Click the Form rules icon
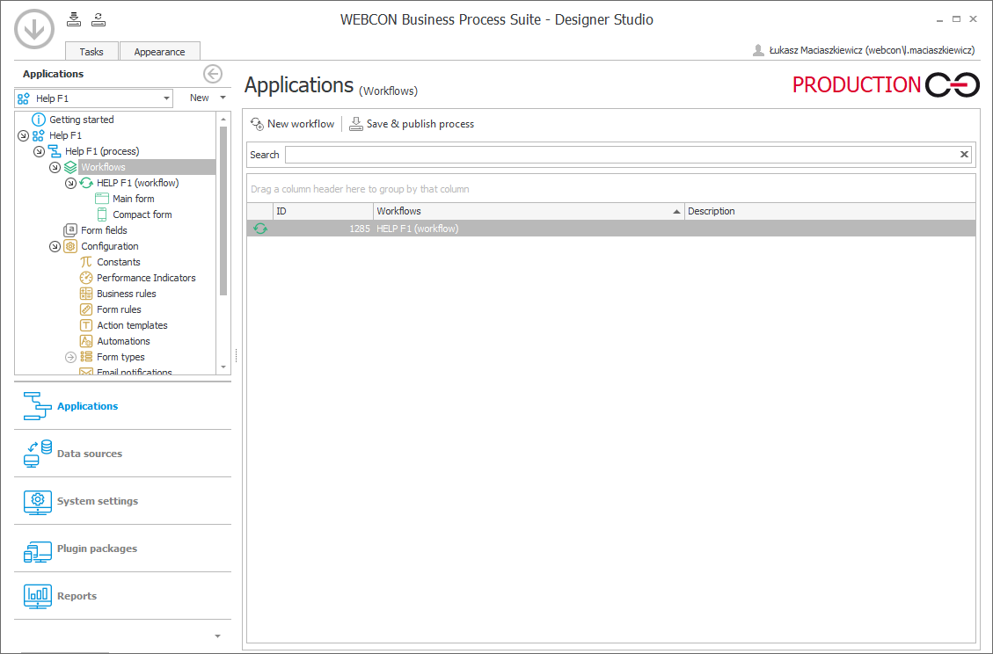Viewport: 993px width, 654px height. [x=86, y=309]
